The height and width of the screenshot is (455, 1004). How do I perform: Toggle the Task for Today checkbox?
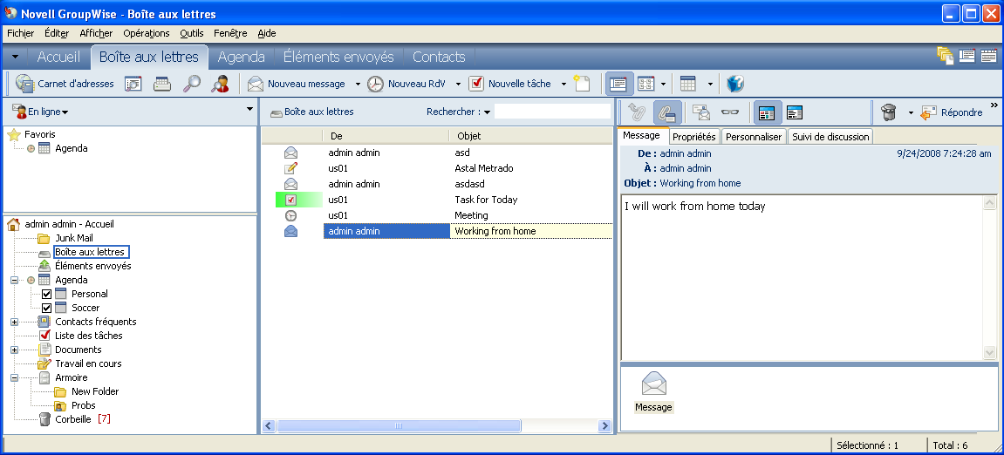tap(291, 200)
